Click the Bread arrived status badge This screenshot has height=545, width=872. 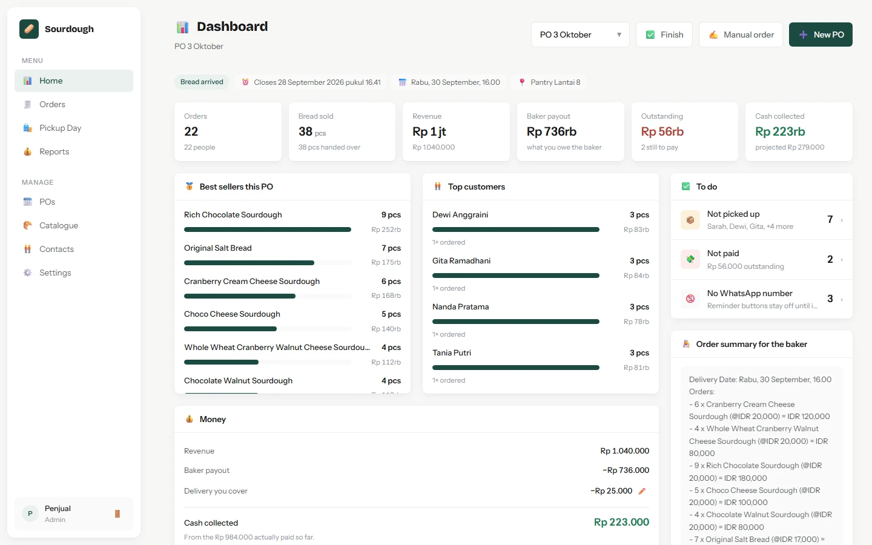tap(202, 82)
